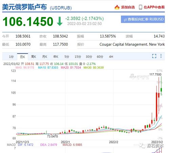
Task: Click the MA30: 80.3639 legend
Action: coord(93,68)
